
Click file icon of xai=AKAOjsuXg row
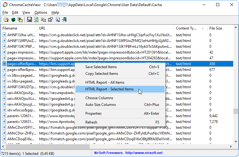[x=4, y=93]
